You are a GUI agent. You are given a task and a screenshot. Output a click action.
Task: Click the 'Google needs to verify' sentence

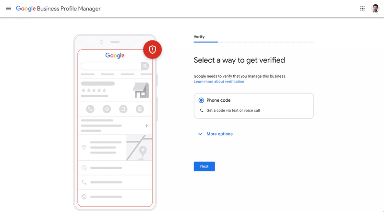pos(240,76)
